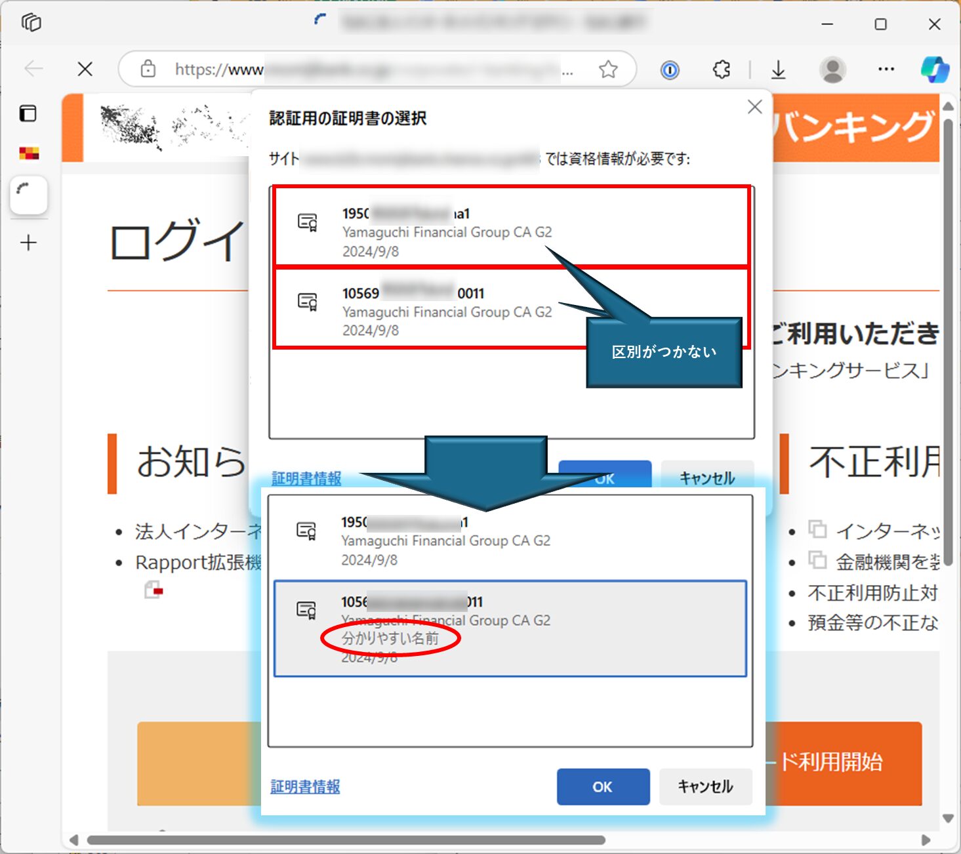Open the Downloads arrow icon
This screenshot has height=854, width=961.
pyautogui.click(x=779, y=69)
